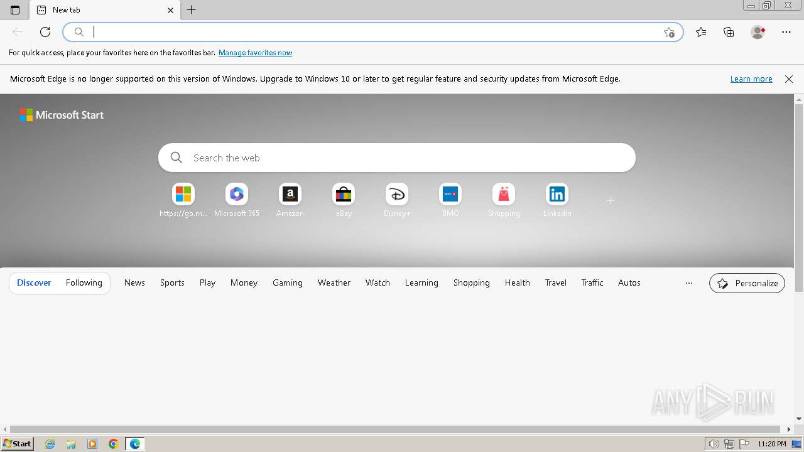Viewport: 804px width, 452px height.
Task: Open the user profile avatar
Action: click(758, 32)
